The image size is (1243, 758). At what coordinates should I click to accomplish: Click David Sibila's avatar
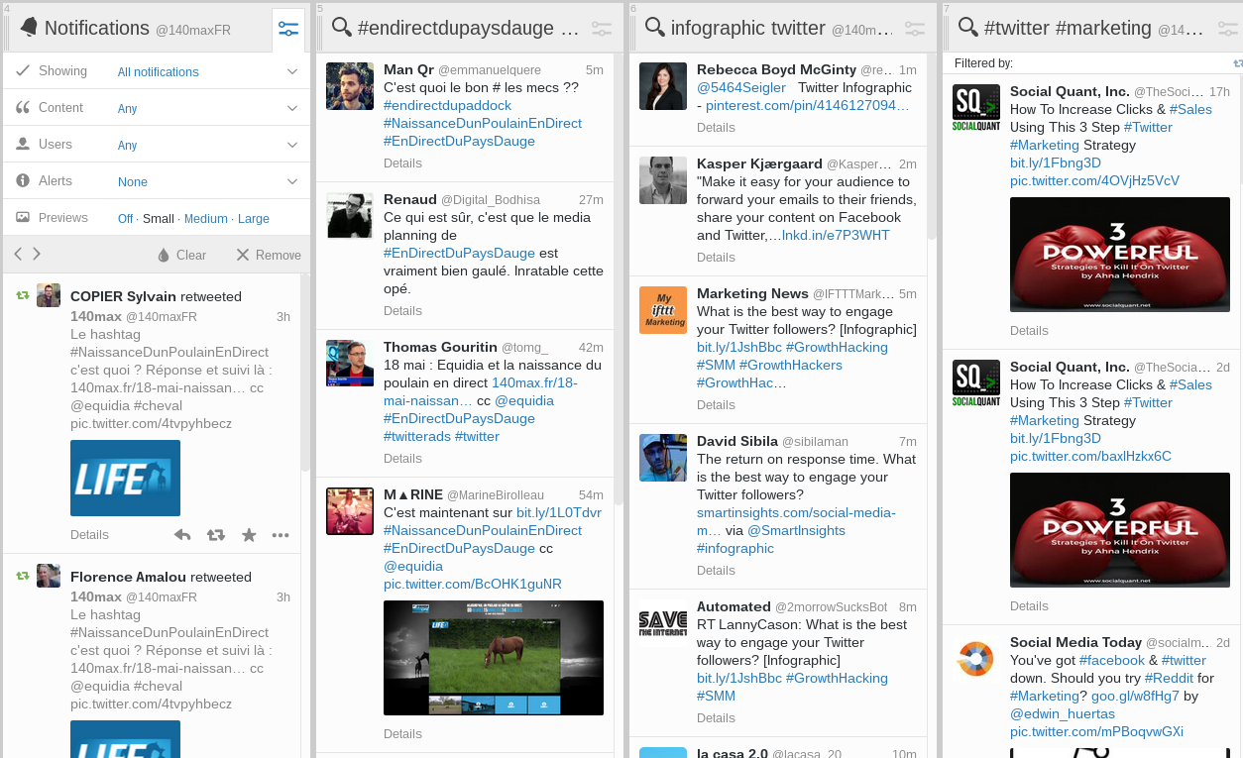pos(663,458)
